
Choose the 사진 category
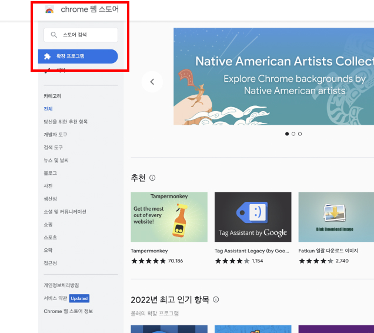pyautogui.click(x=48, y=186)
